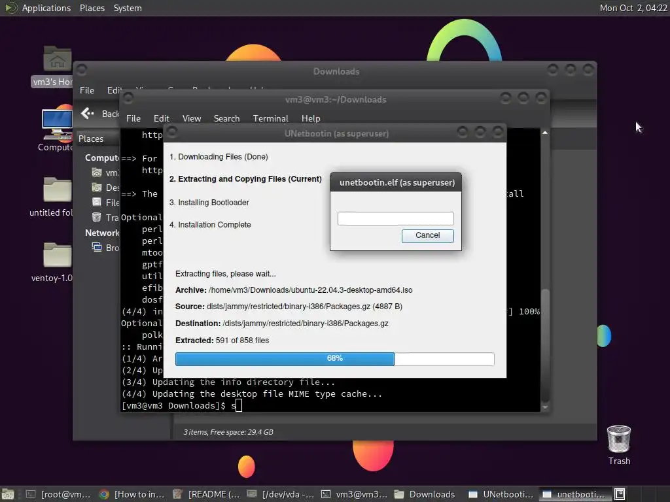The height and width of the screenshot is (502, 670).
Task: Click the password input field in unetbootin.elf dialog
Action: click(395, 218)
